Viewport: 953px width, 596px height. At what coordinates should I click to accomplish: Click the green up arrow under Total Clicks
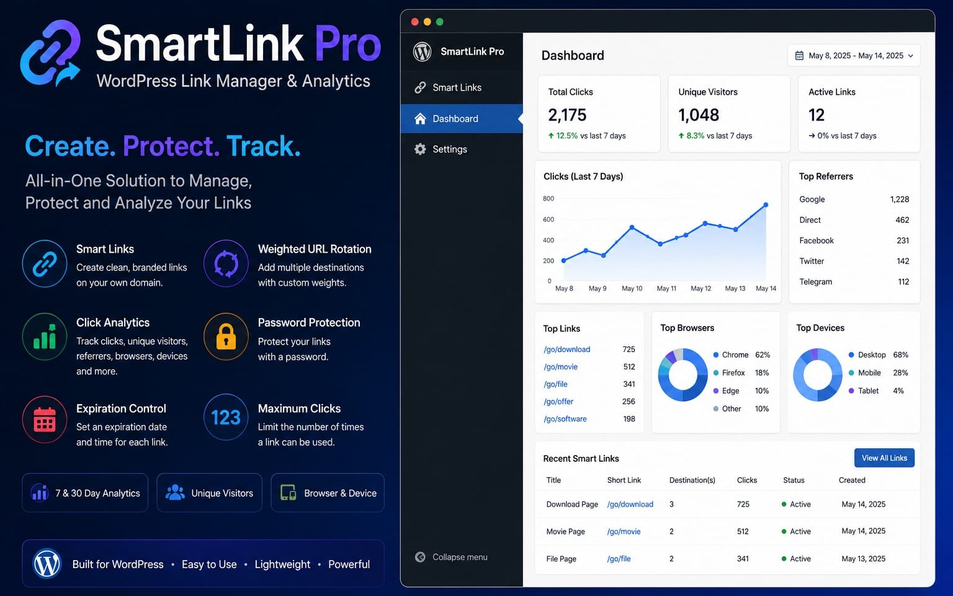(551, 135)
